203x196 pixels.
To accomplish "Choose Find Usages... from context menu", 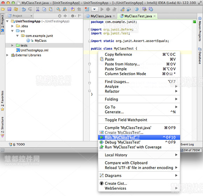I will point(139,82).
